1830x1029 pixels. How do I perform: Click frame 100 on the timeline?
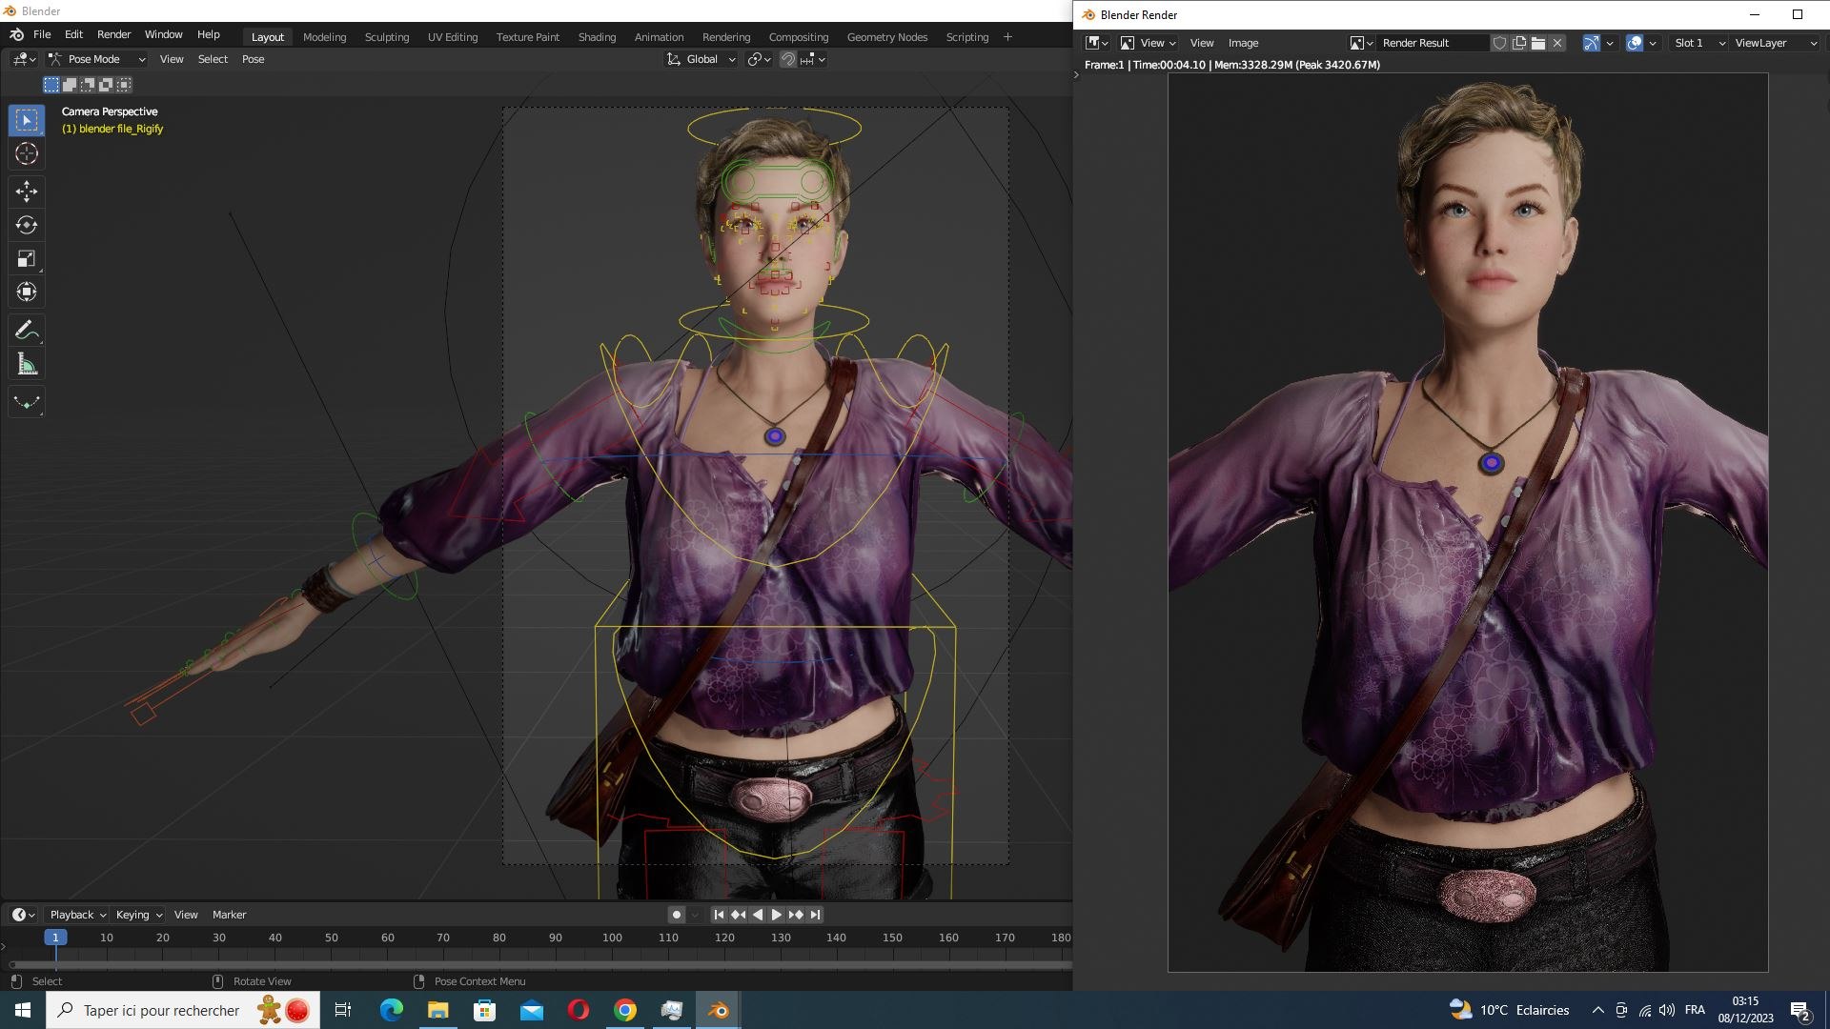[x=612, y=938]
